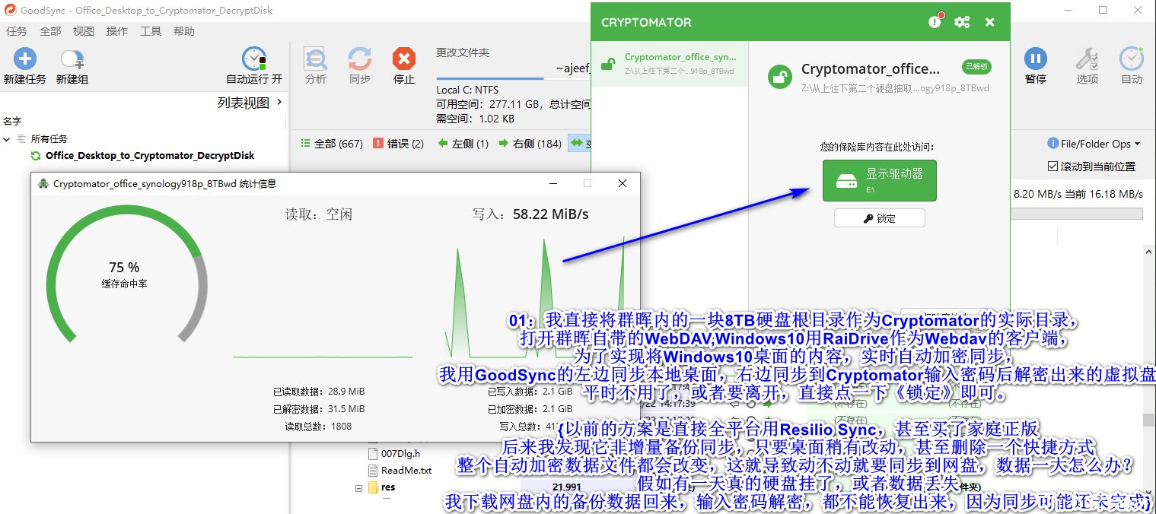Open Cryptomator settings gears icon

pyautogui.click(x=962, y=22)
